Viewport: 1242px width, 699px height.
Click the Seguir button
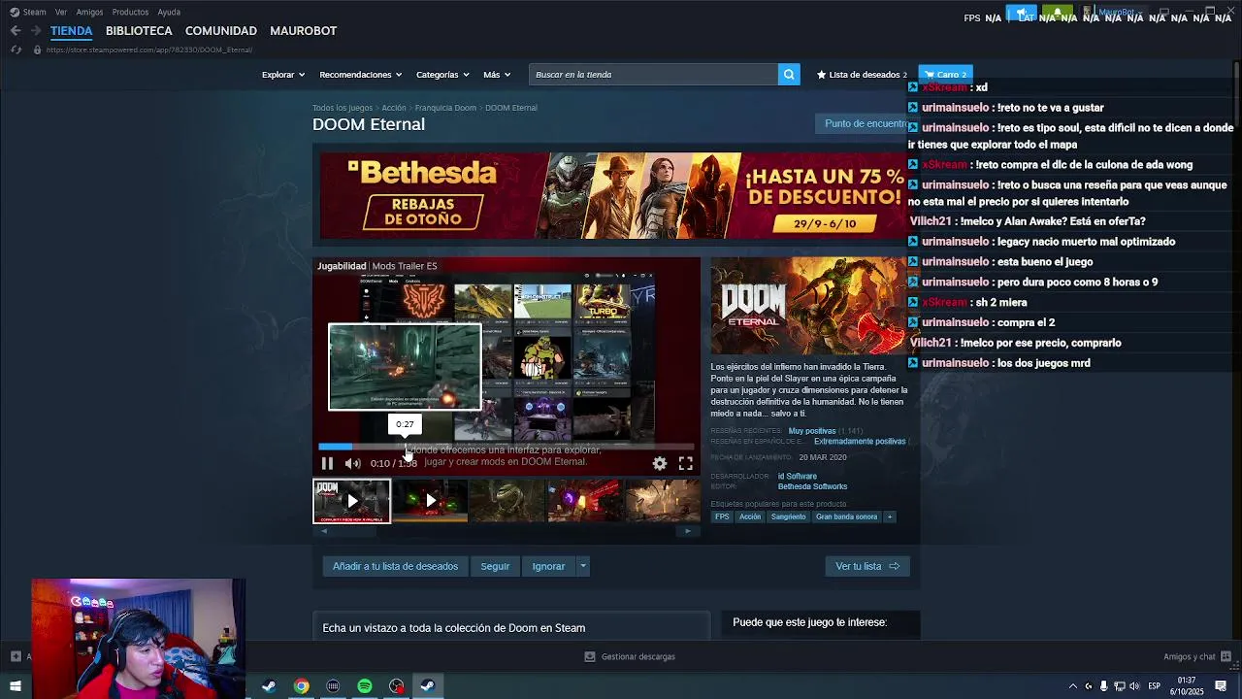pyautogui.click(x=495, y=566)
